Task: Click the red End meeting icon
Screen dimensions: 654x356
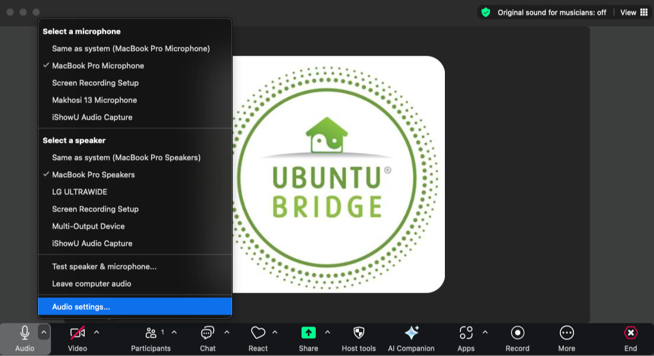Action: click(x=631, y=333)
